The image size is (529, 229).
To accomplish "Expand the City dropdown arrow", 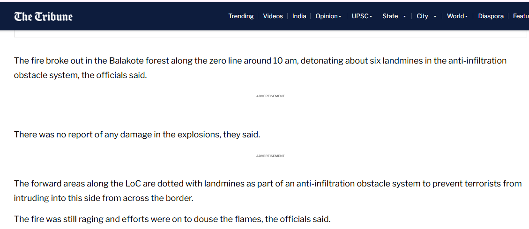I will pos(435,17).
